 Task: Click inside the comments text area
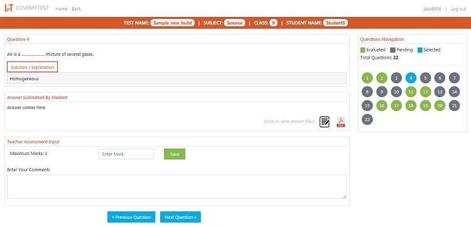[x=176, y=186]
